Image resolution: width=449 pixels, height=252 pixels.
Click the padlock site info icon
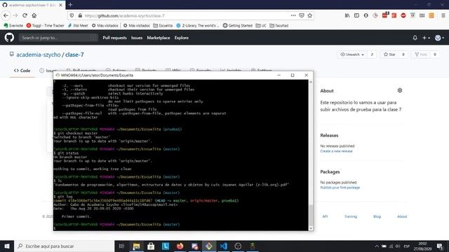(x=80, y=15)
